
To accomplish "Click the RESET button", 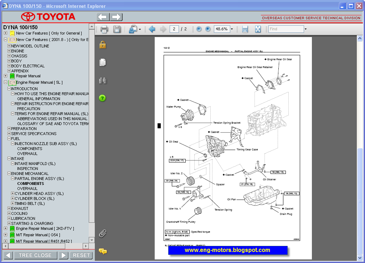I will [x=81, y=255].
